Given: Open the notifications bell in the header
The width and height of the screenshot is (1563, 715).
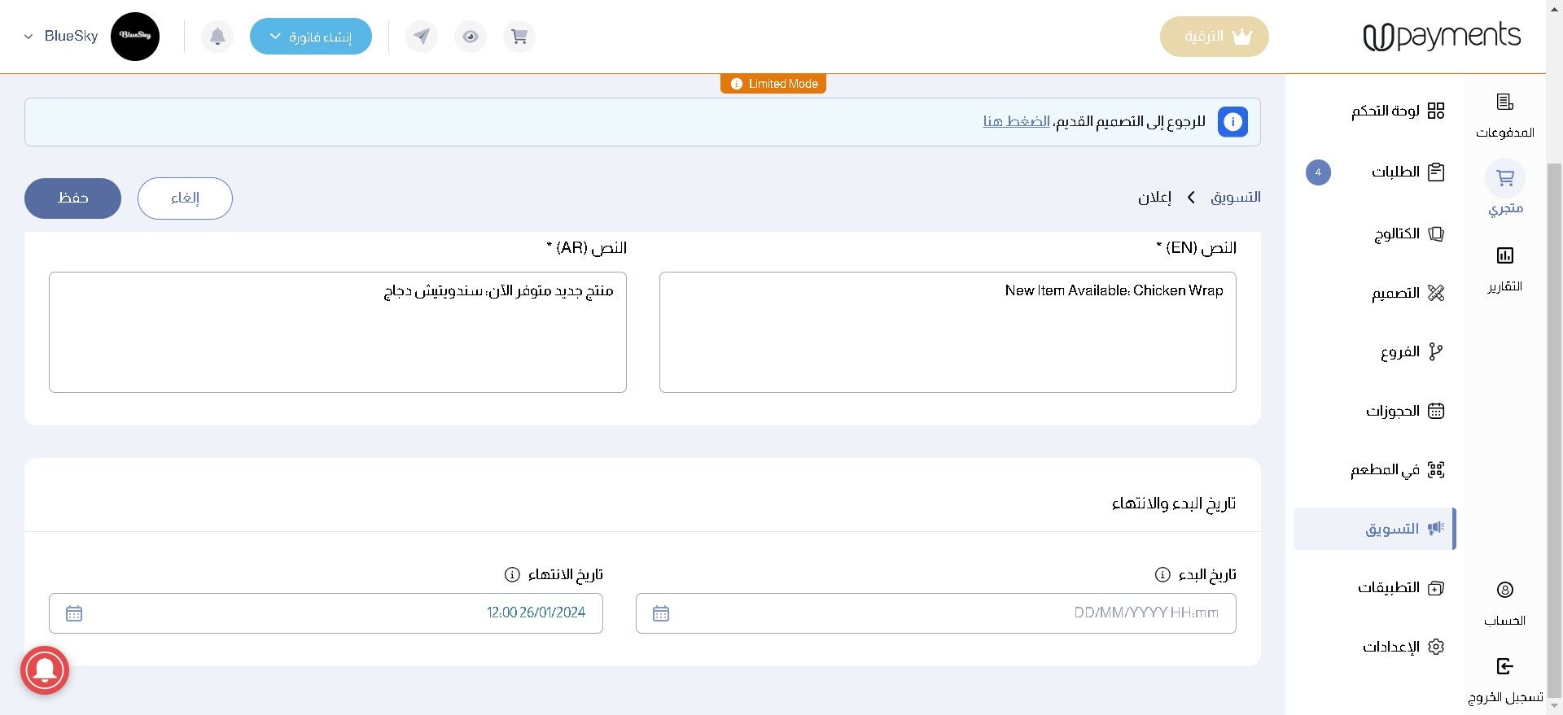Looking at the screenshot, I should click(217, 37).
